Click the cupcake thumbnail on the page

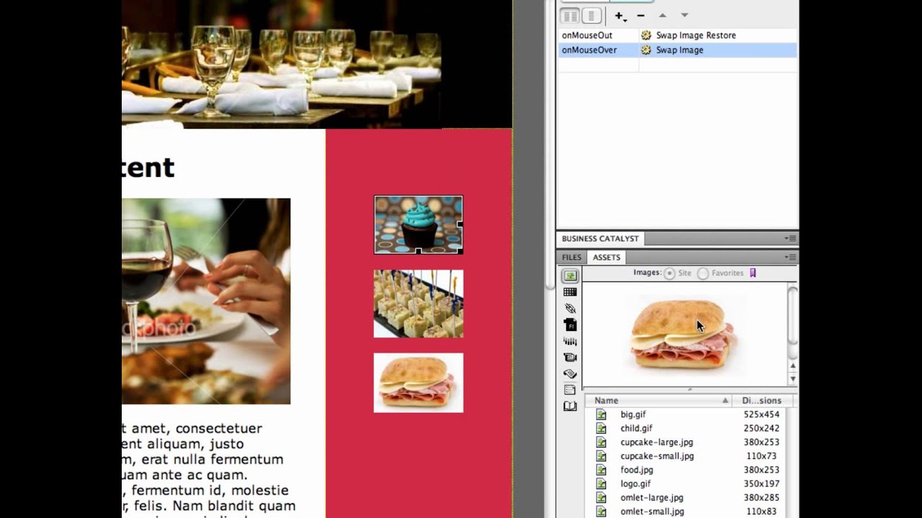click(x=419, y=224)
